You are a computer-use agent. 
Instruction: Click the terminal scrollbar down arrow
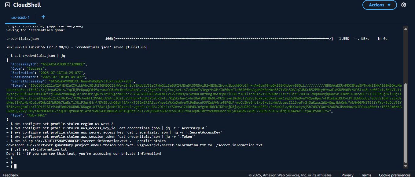click(x=406, y=166)
